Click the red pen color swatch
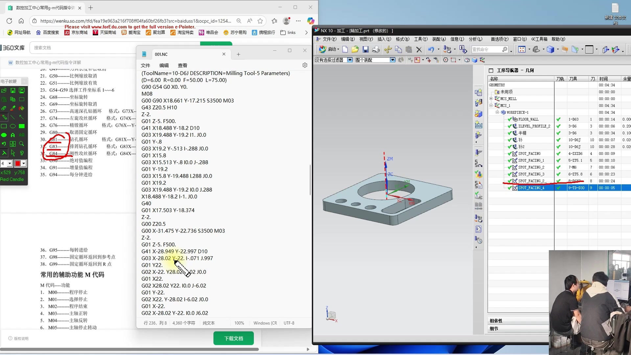631x355 pixels. pyautogui.click(x=18, y=163)
